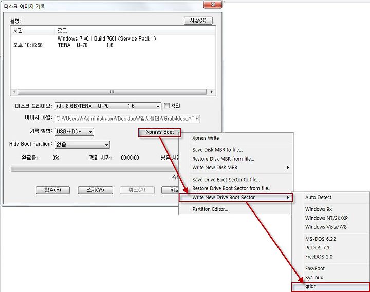This screenshot has height=292, width=370.
Task: Choose EasyBoot boot sector option
Action: 331,269
